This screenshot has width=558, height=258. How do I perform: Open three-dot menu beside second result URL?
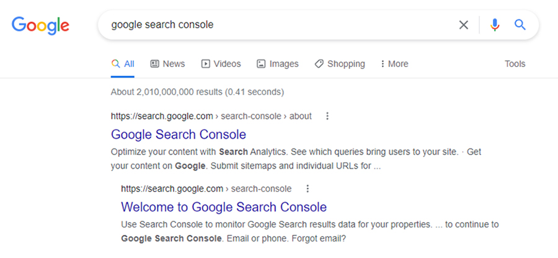point(307,189)
